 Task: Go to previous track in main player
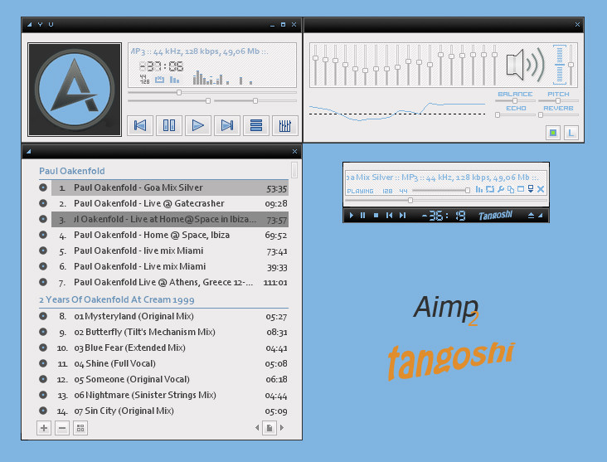pos(140,125)
